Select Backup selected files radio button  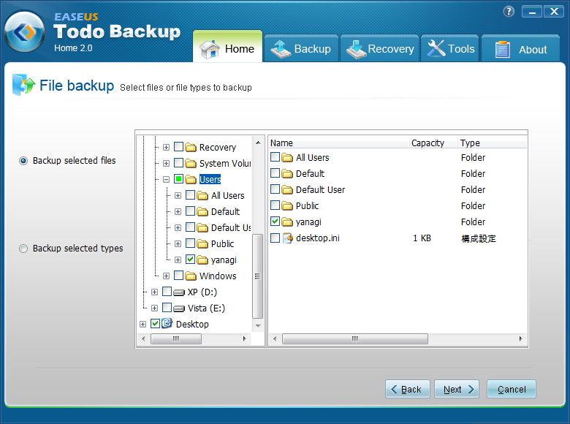(23, 161)
